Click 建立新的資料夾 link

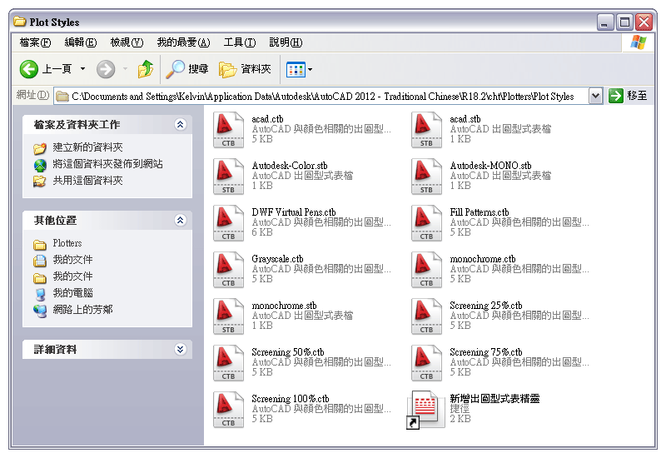(x=87, y=147)
